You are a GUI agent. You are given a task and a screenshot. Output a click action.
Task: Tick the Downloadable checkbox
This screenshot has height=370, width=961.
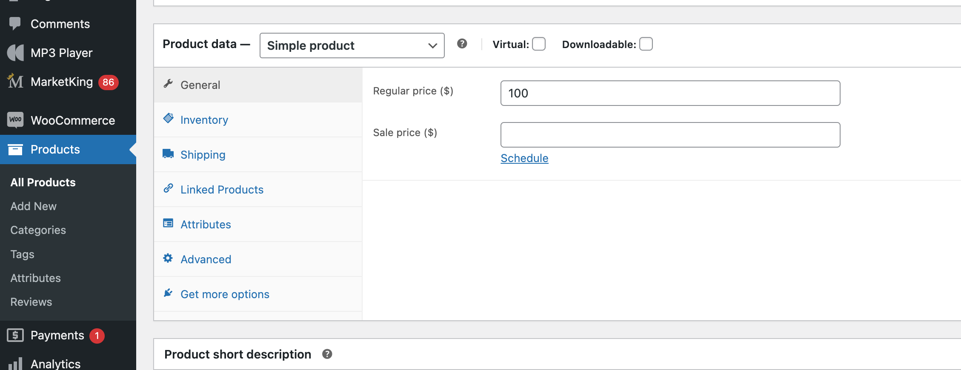(646, 44)
